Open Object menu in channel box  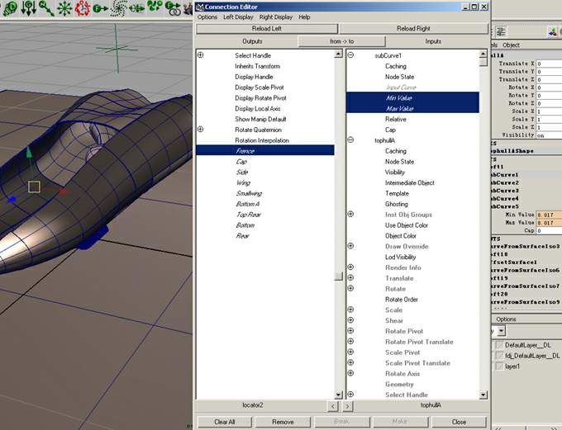[511, 45]
